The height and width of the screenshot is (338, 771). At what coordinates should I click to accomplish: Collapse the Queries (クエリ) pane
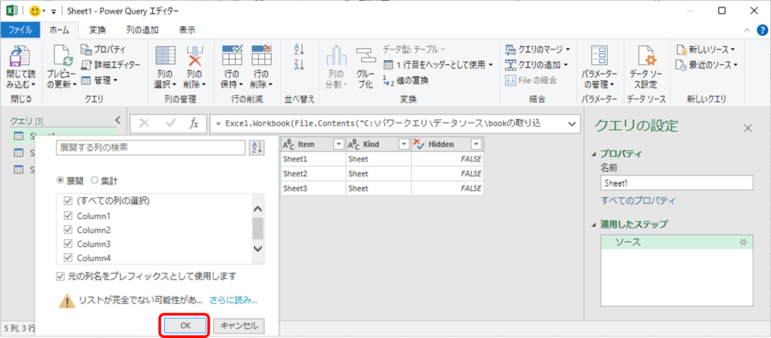click(117, 120)
